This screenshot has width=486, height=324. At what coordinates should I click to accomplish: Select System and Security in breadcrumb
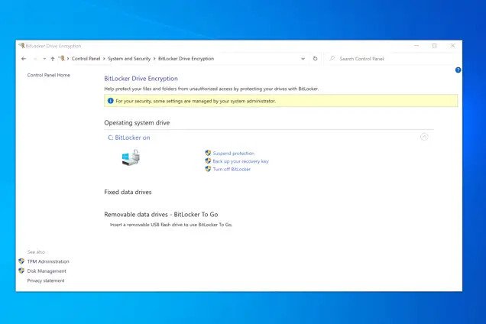(x=129, y=59)
